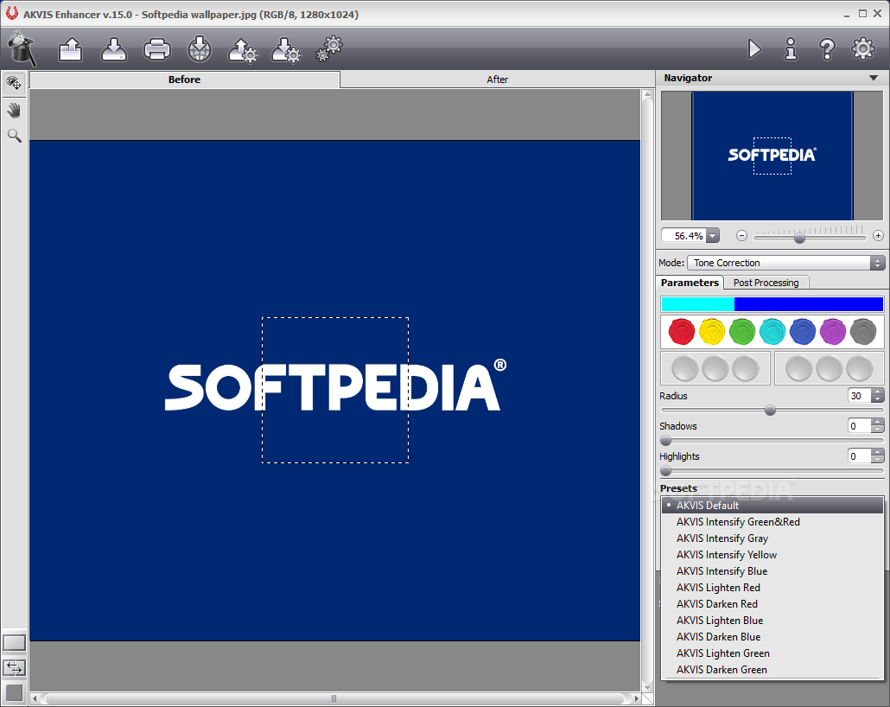This screenshot has height=707, width=890.
Task: Select the blue color swatch
Action: (803, 332)
